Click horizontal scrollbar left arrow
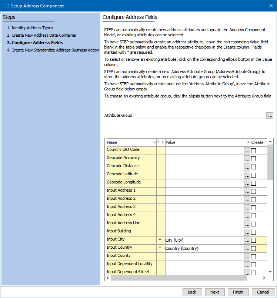This screenshot has width=277, height=298. pyautogui.click(x=108, y=278)
